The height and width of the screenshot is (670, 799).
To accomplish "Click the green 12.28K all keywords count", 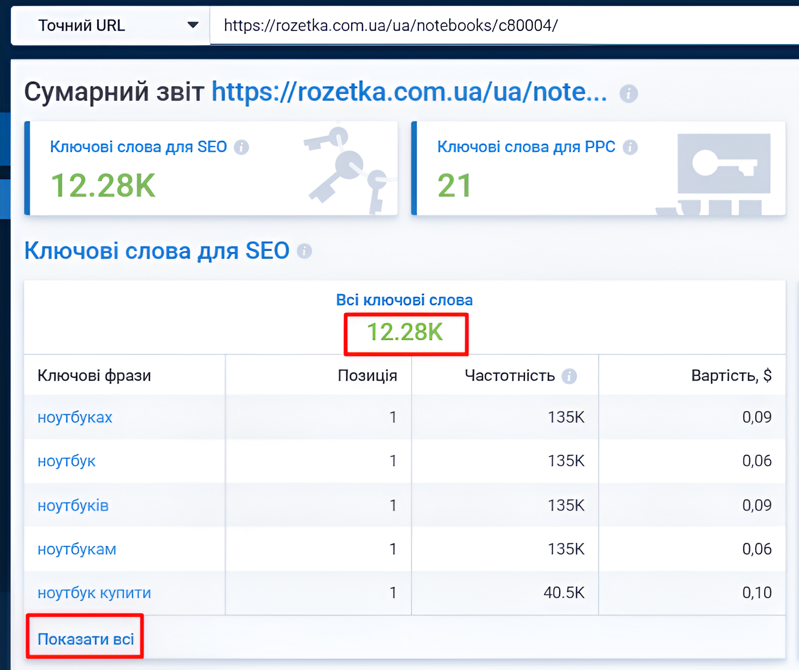I will pos(405,333).
